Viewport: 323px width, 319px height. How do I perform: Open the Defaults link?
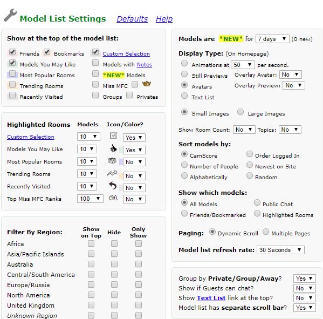pos(132,19)
